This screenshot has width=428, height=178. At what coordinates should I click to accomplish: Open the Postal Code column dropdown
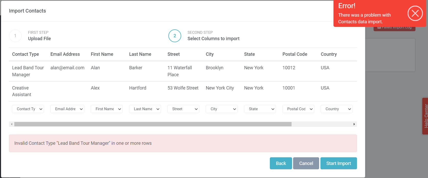pos(298,109)
